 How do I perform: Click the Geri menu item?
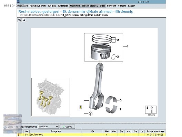tap(102, 6)
